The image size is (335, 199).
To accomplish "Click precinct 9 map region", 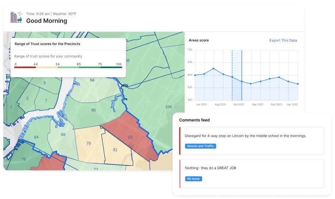I will (45, 83).
